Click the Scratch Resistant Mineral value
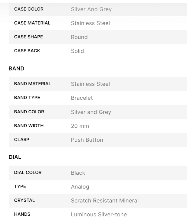 tap(105, 201)
